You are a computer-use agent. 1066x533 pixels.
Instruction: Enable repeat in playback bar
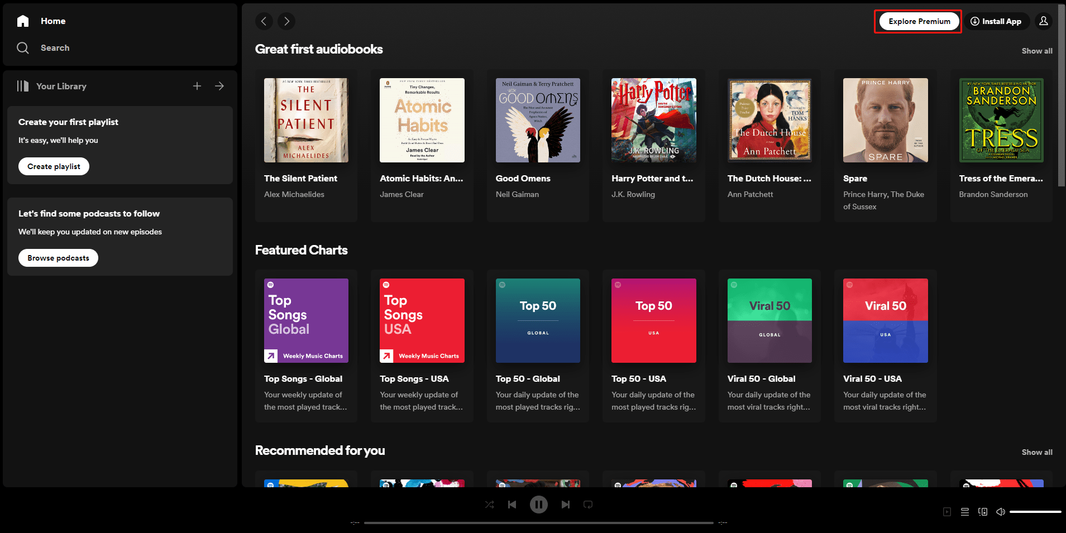(588, 505)
